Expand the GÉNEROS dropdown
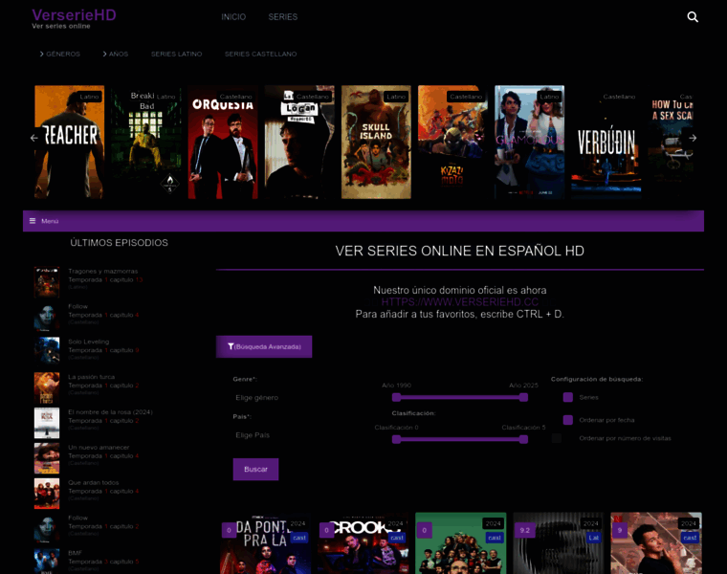 coord(60,54)
